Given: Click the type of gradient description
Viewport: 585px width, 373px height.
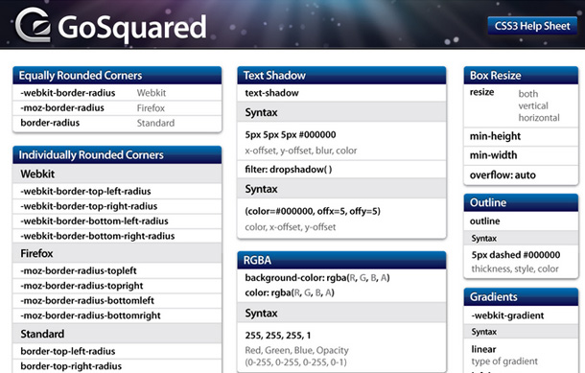Looking at the screenshot, I should (x=504, y=361).
